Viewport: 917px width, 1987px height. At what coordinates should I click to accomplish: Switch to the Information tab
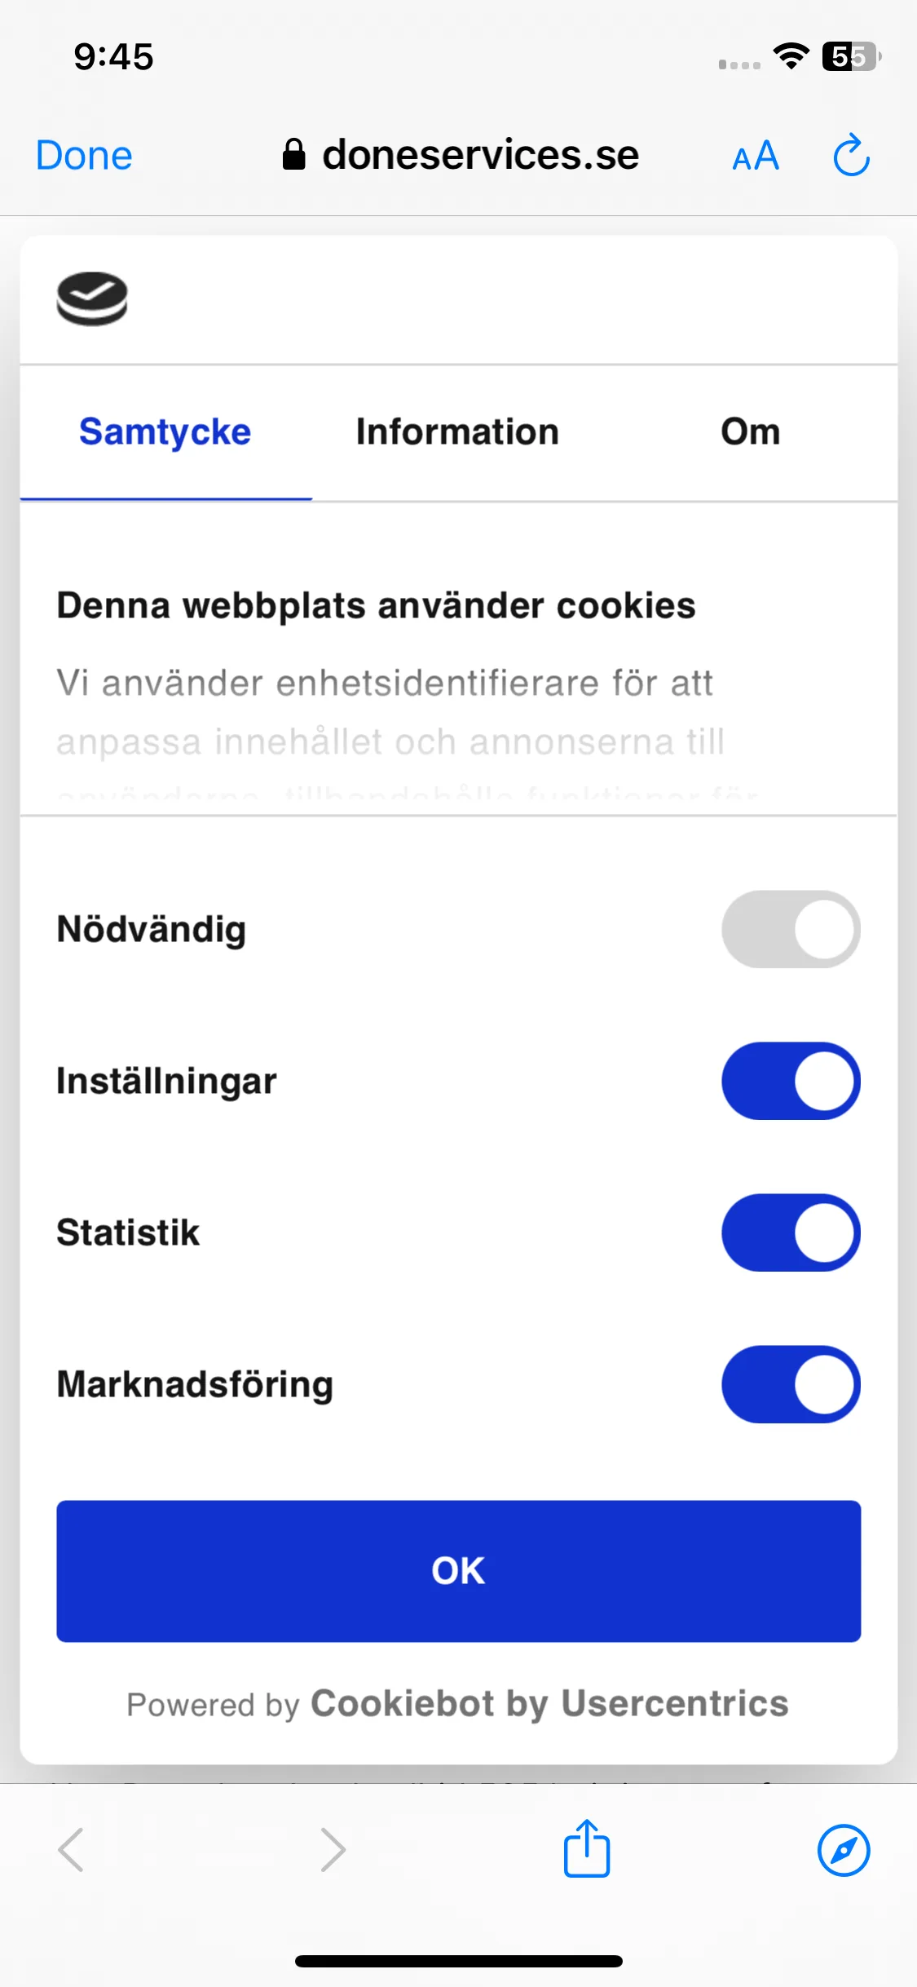coord(457,431)
